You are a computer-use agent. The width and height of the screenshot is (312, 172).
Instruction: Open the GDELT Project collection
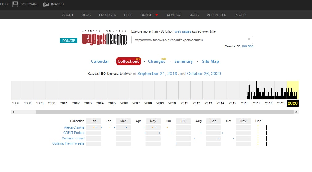[x=74, y=133]
